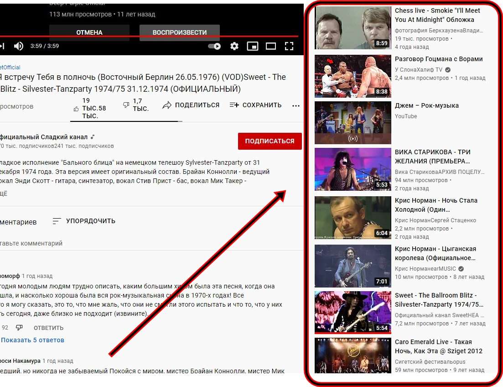This screenshot has width=503, height=387.
Task: Click the commenter name Накамура
Action: tap(20, 361)
